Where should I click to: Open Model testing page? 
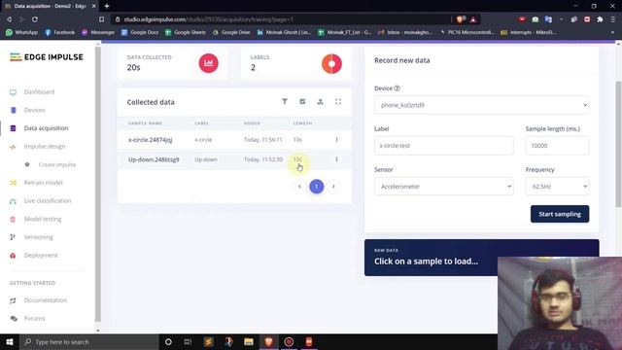[35, 219]
